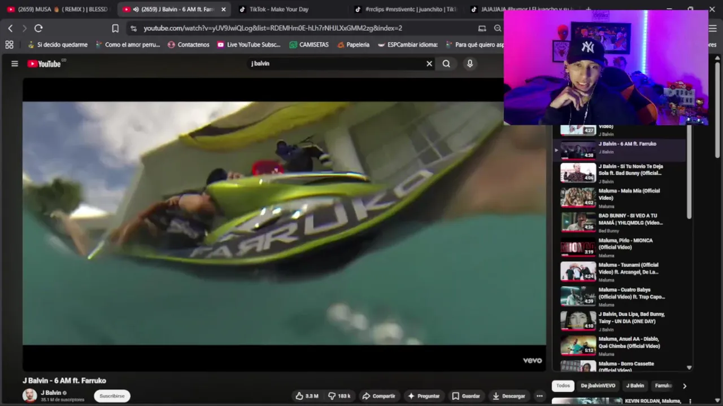Click the YouTube search input field

336,64
